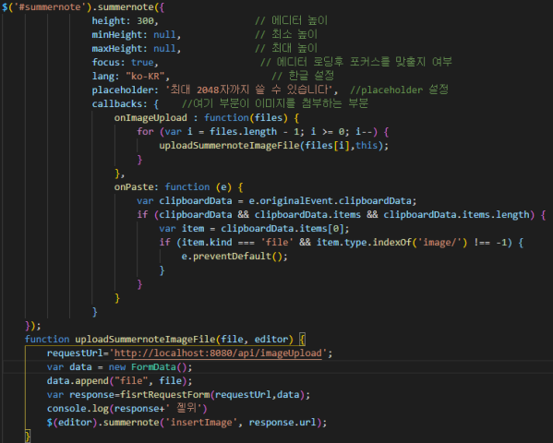
Task: Click the highlighted closing brace on last line
Action: [28, 436]
